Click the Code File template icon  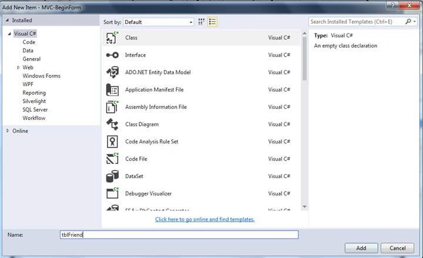click(112, 159)
